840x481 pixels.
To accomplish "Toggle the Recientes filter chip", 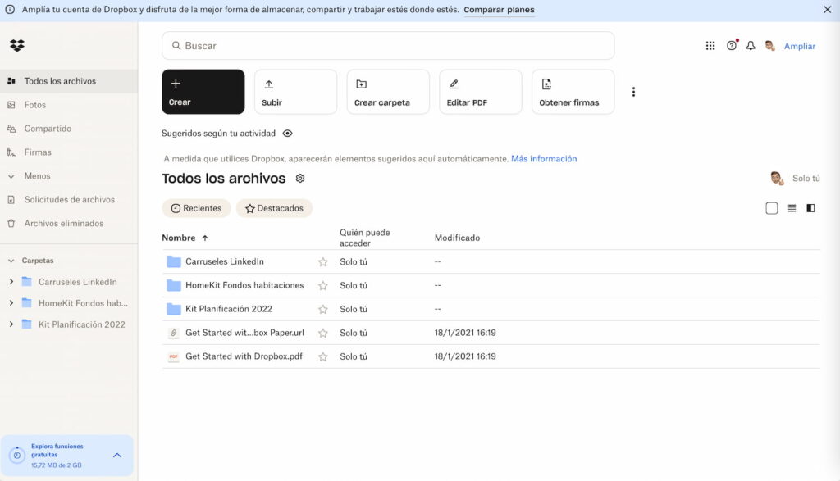I will tap(196, 208).
